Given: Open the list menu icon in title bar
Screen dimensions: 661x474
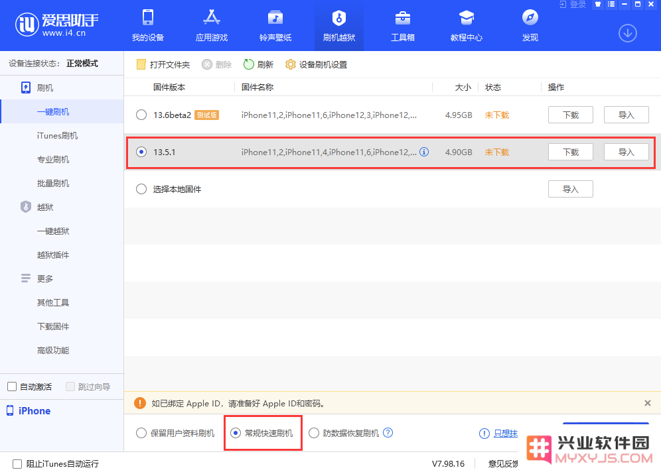Looking at the screenshot, I should point(611,4).
